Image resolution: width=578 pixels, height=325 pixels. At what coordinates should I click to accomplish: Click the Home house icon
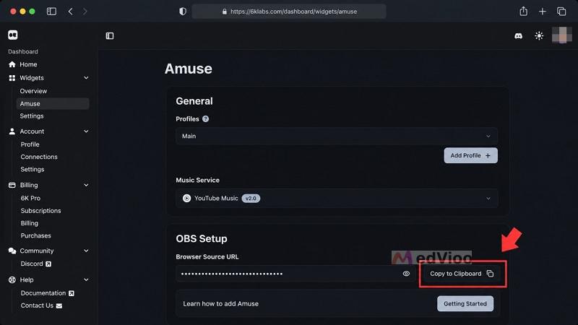pyautogui.click(x=12, y=64)
